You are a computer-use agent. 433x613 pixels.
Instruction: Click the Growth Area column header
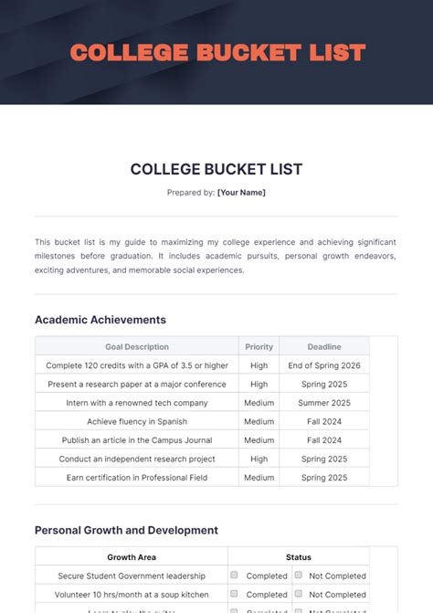(132, 557)
